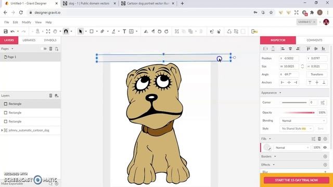
Task: Toggle fill visibility eye icon
Action: pyautogui.click(x=325, y=148)
